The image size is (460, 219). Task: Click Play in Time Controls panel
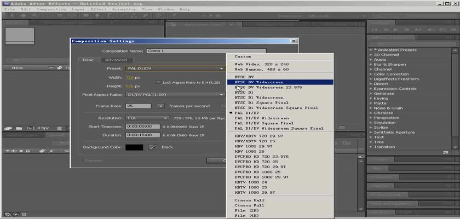(x=396, y=30)
